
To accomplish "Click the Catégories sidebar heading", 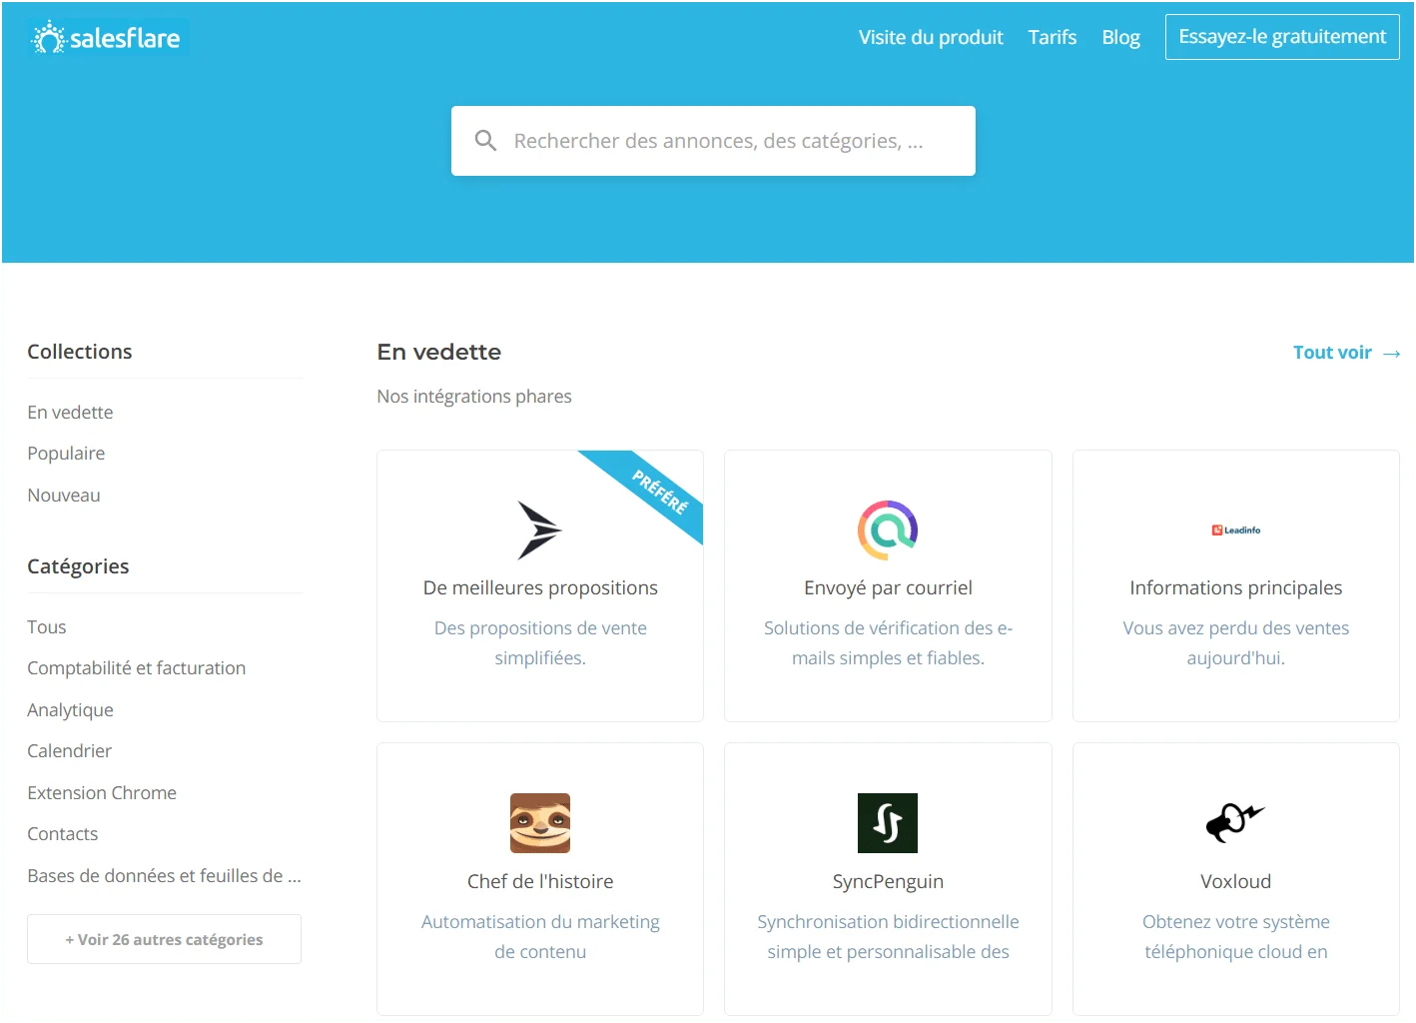I will [78, 566].
